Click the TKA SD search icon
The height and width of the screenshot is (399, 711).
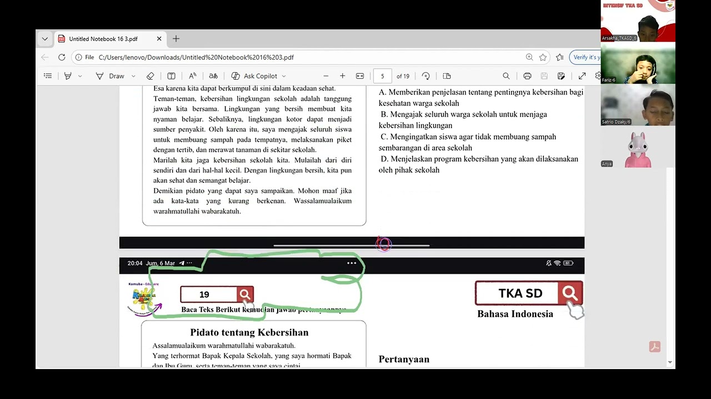[570, 293]
